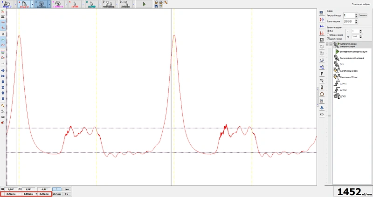Select channel 5 probe button
The height and width of the screenshot is (197, 373).
[x=75, y=4]
